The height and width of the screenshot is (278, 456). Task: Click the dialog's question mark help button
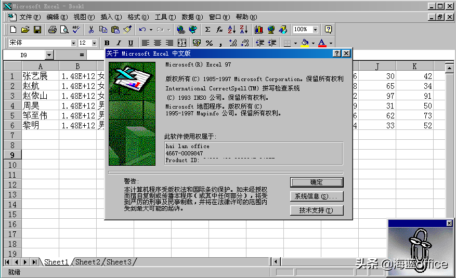click(x=336, y=53)
